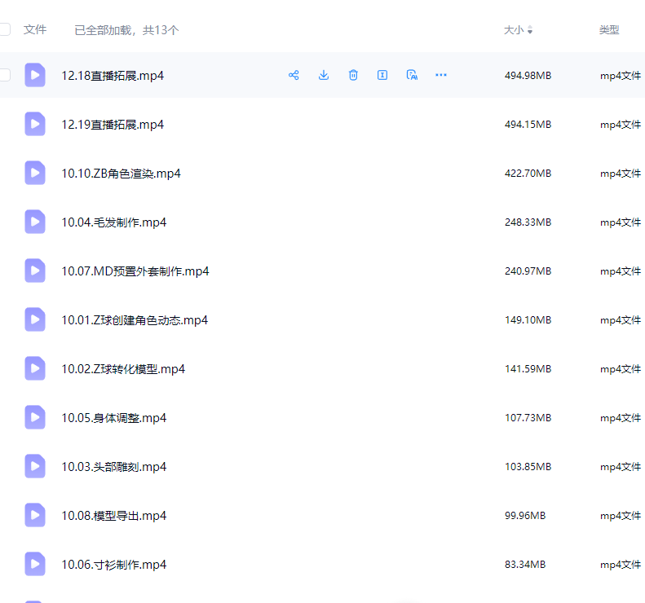Click the video icon of 10.10.ZB角色渲染.mp4
645x603 pixels.
point(35,173)
